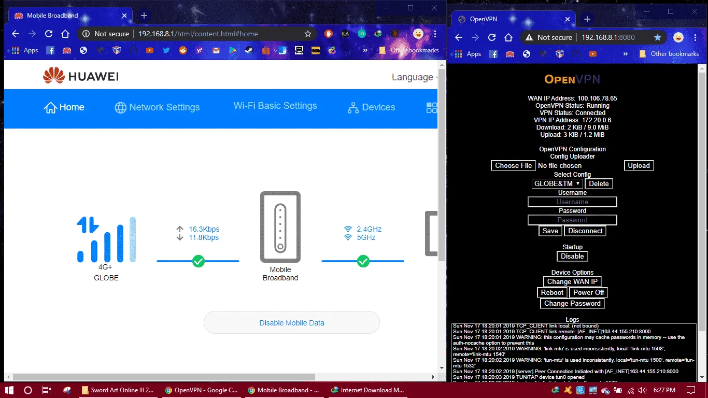The height and width of the screenshot is (398, 708).
Task: Expand hidden bookmarks in Mobile Broadband window
Action: pyautogui.click(x=365, y=50)
